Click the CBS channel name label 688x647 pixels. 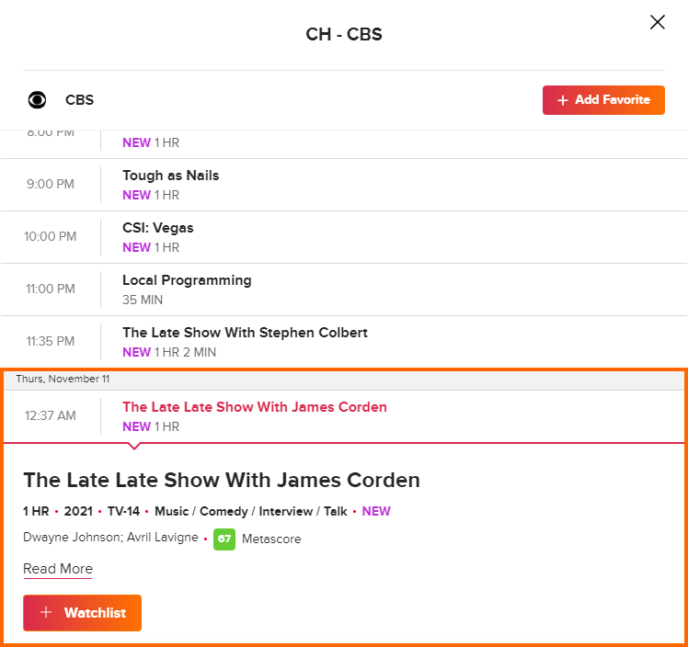[79, 100]
